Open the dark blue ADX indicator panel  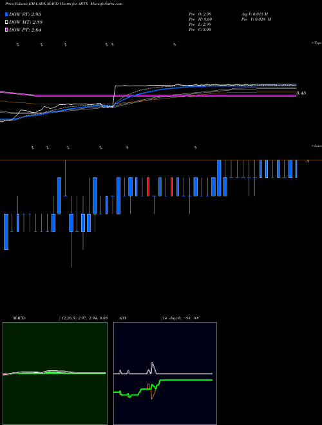click(x=165, y=373)
